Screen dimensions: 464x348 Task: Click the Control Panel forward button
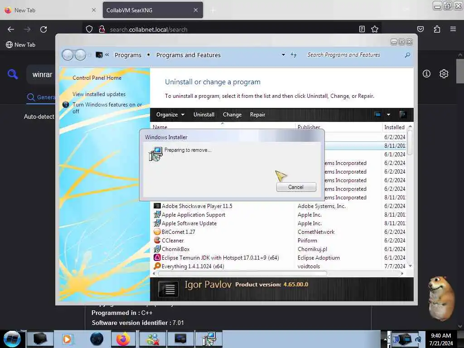point(80,55)
